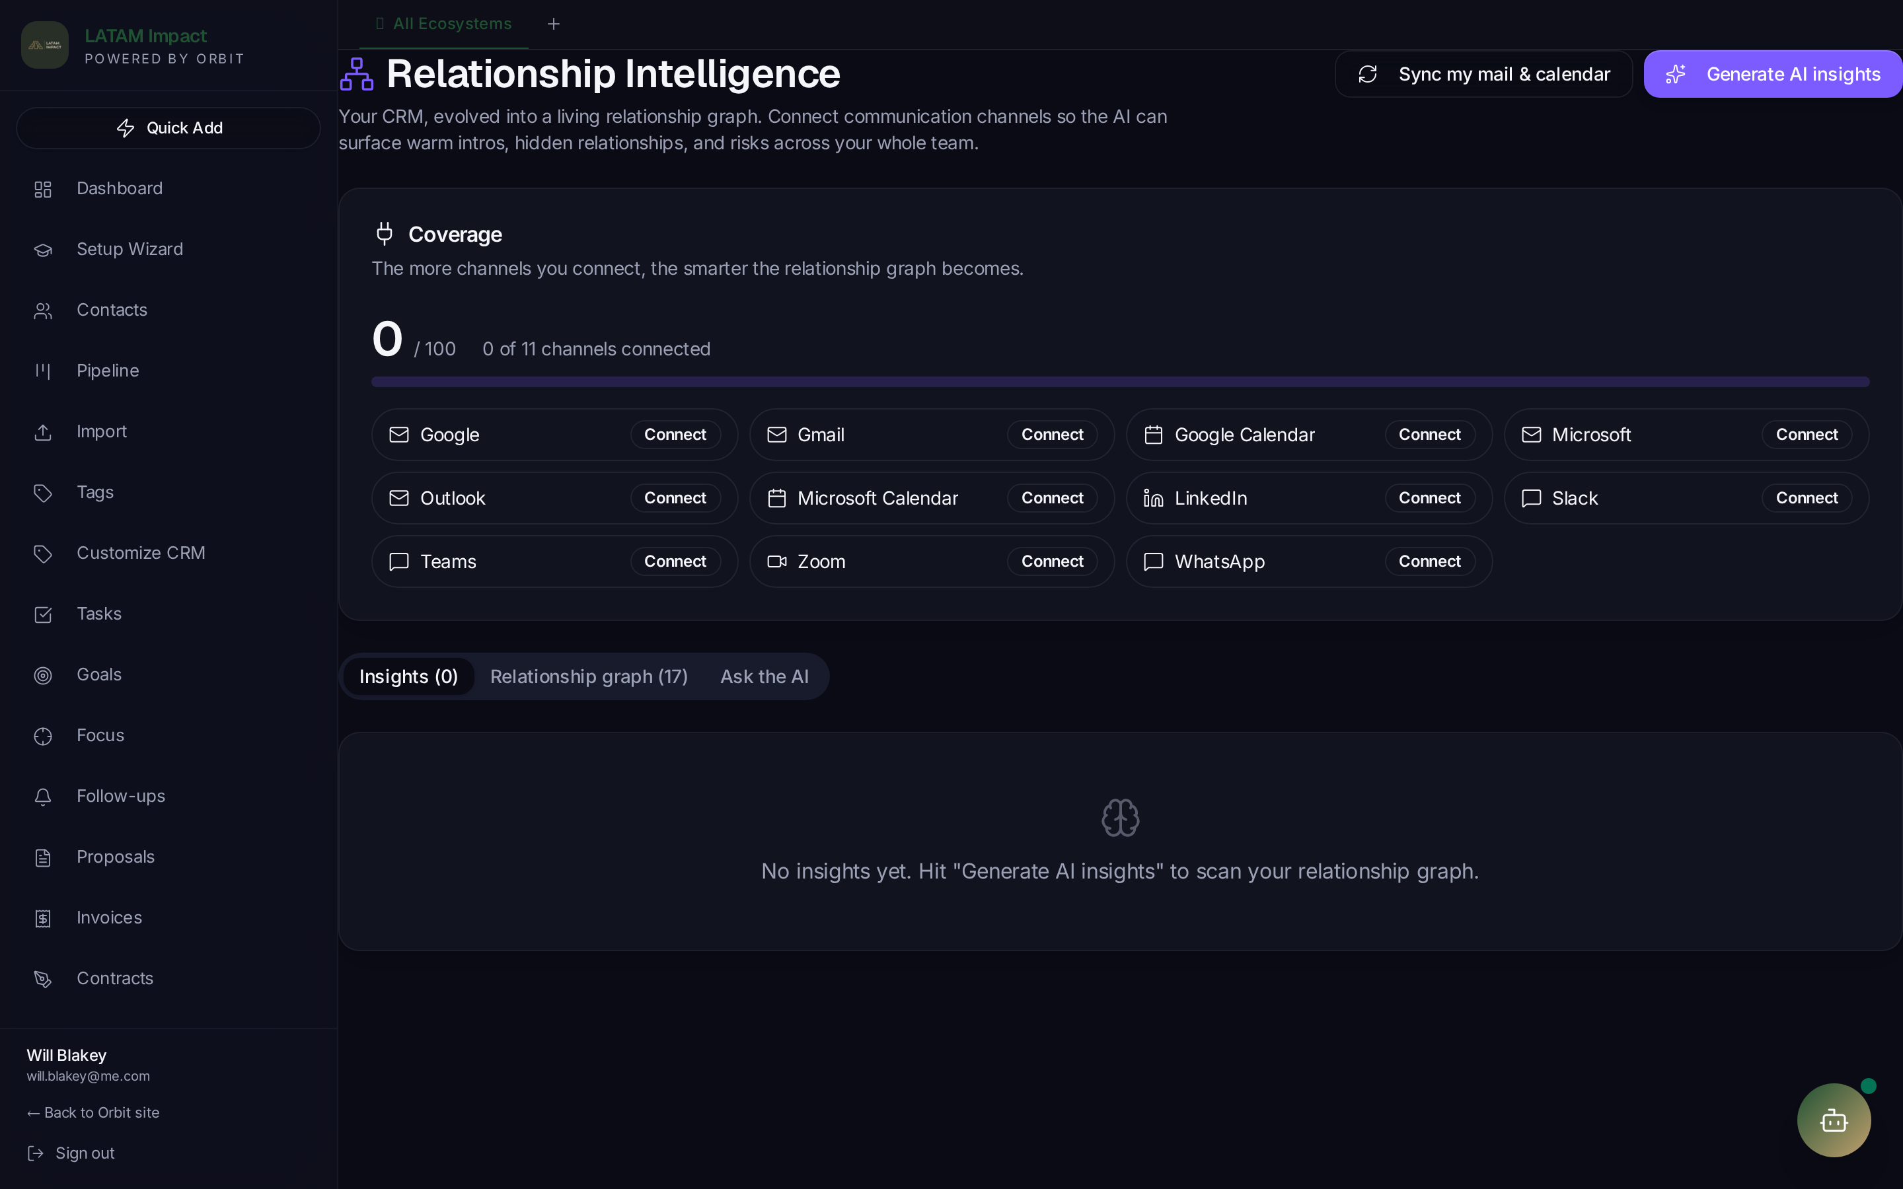The width and height of the screenshot is (1903, 1189).
Task: Click the Pipeline columns icon
Action: [43, 371]
